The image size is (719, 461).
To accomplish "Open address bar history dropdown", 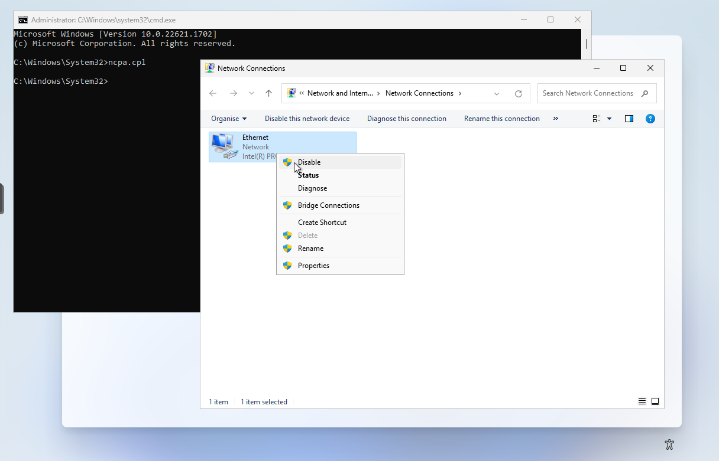I will tap(497, 93).
